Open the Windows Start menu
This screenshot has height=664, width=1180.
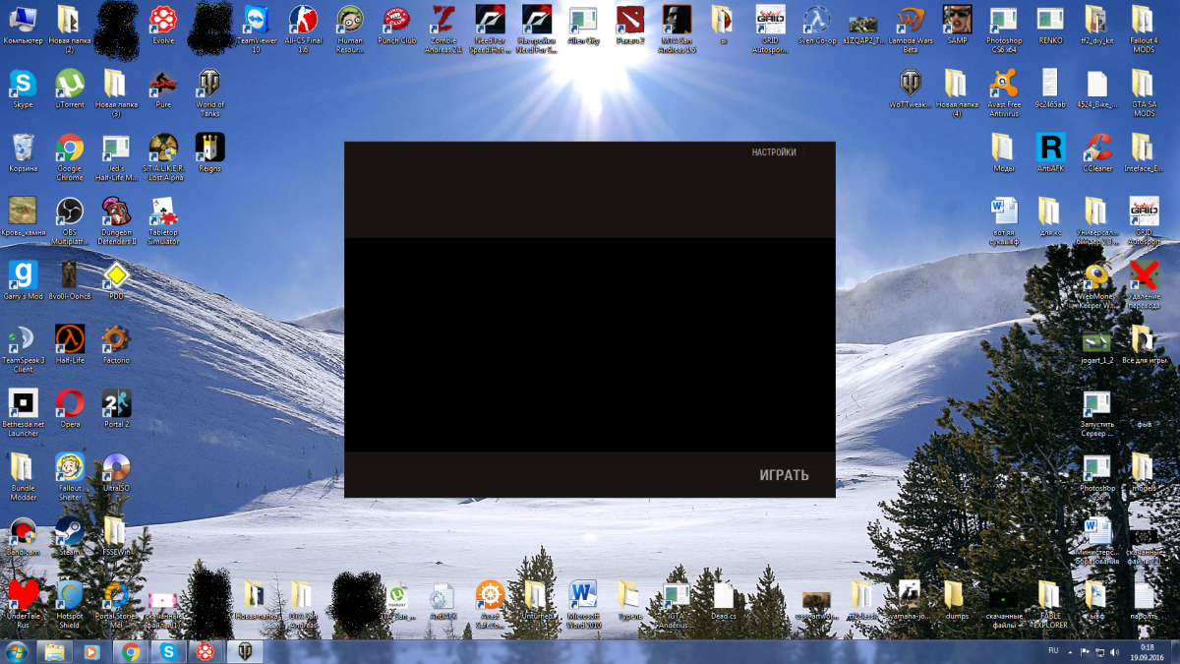pos(17,651)
